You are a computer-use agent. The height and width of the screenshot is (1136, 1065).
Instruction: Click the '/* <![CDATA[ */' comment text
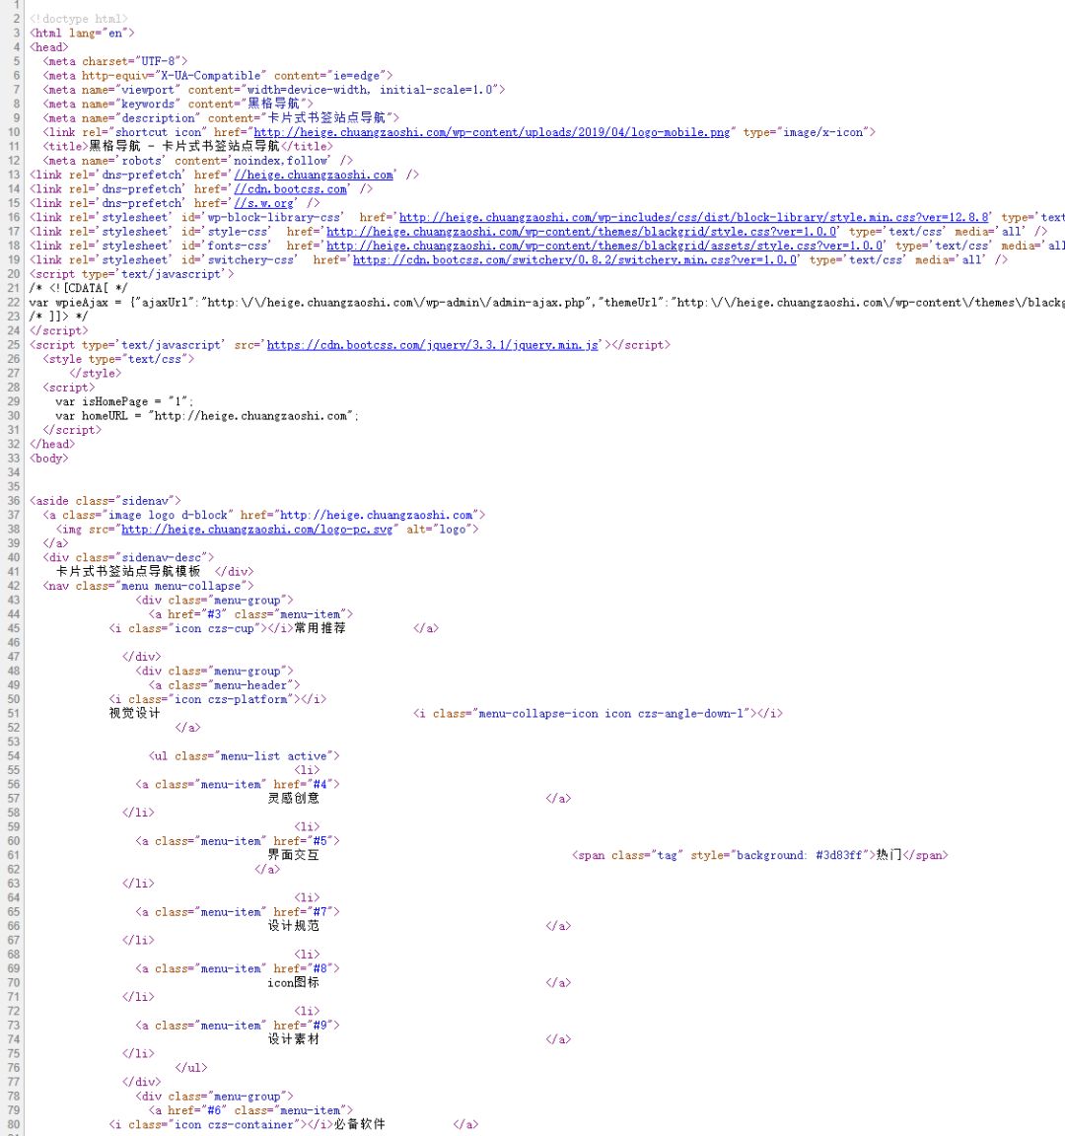pos(78,288)
